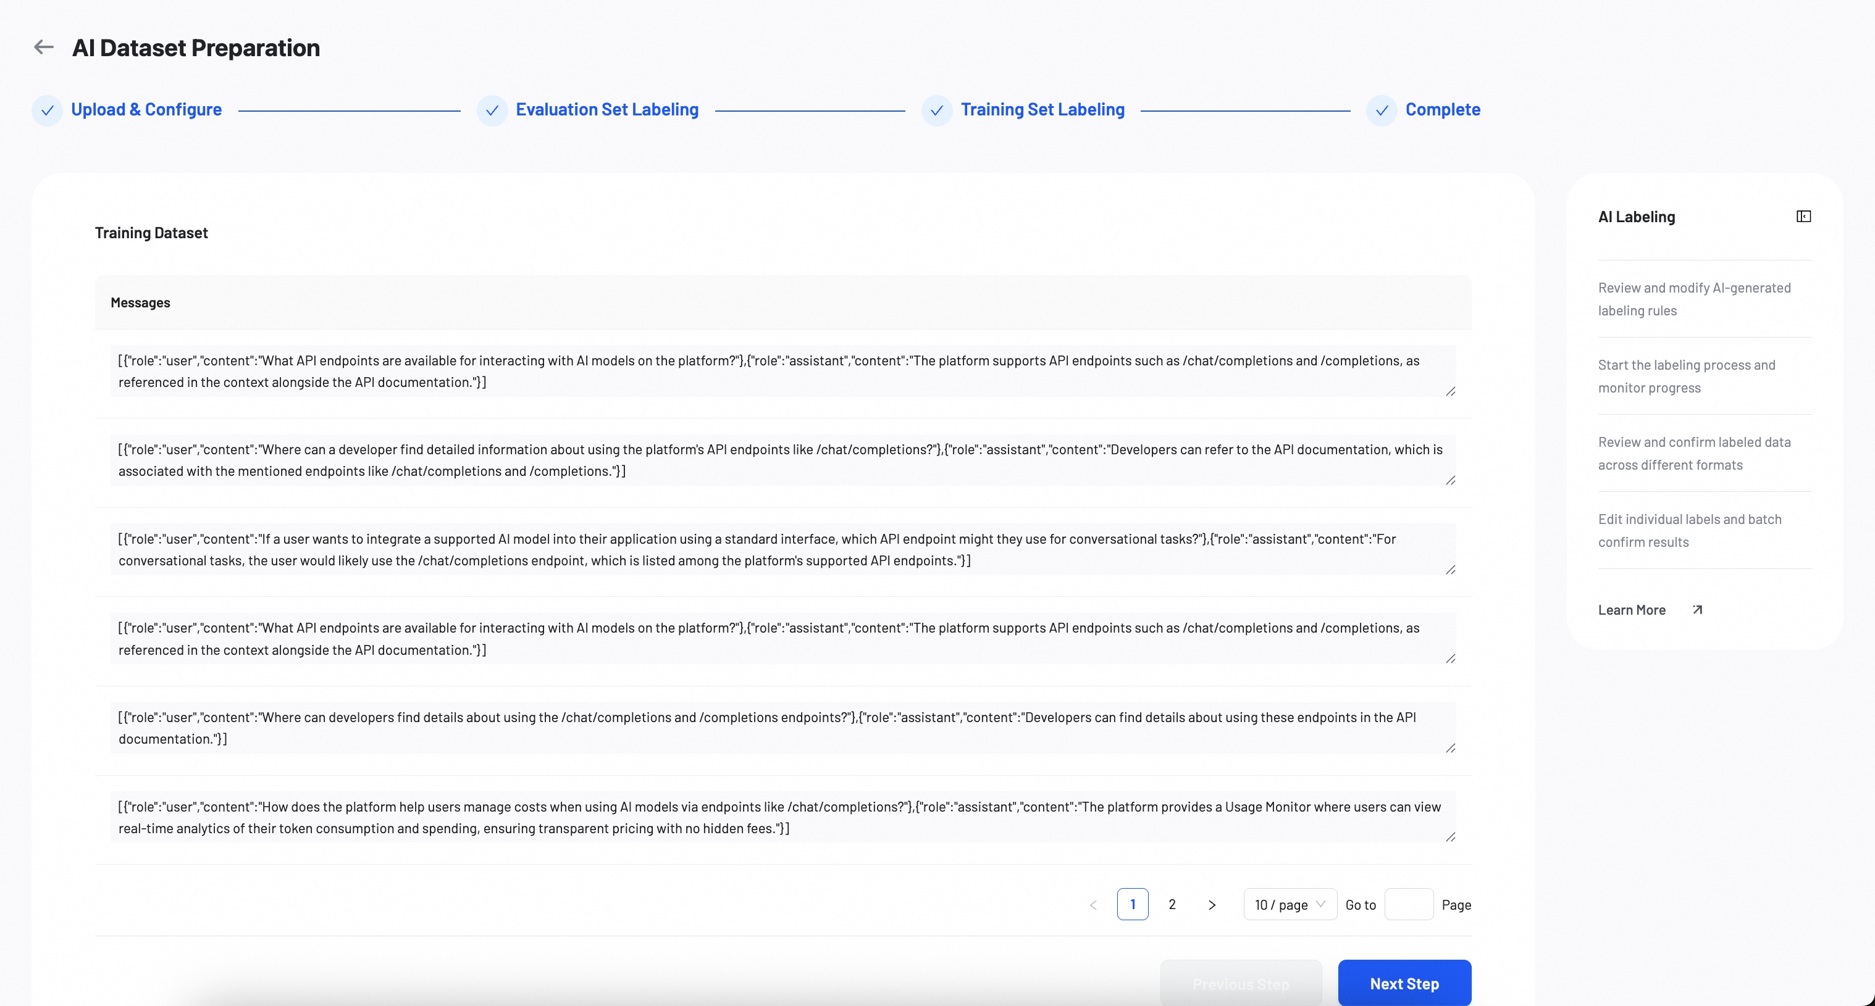
Task: Click the first message box about API endpoints
Action: coord(783,371)
